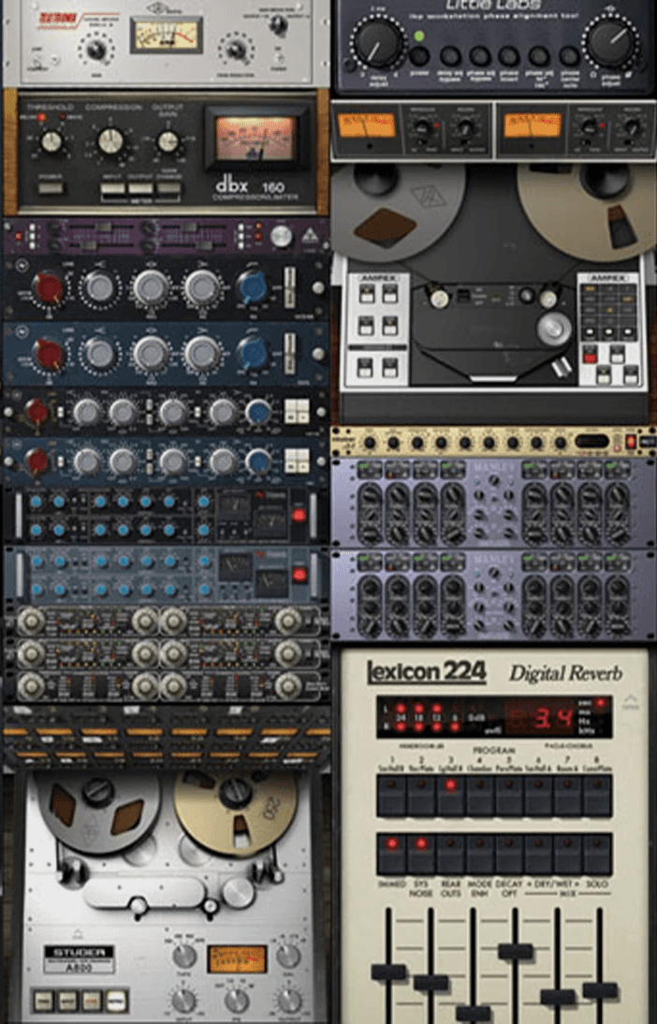Toggle the Lexicon 224 Immed button
The width and height of the screenshot is (657, 1024).
(x=391, y=855)
